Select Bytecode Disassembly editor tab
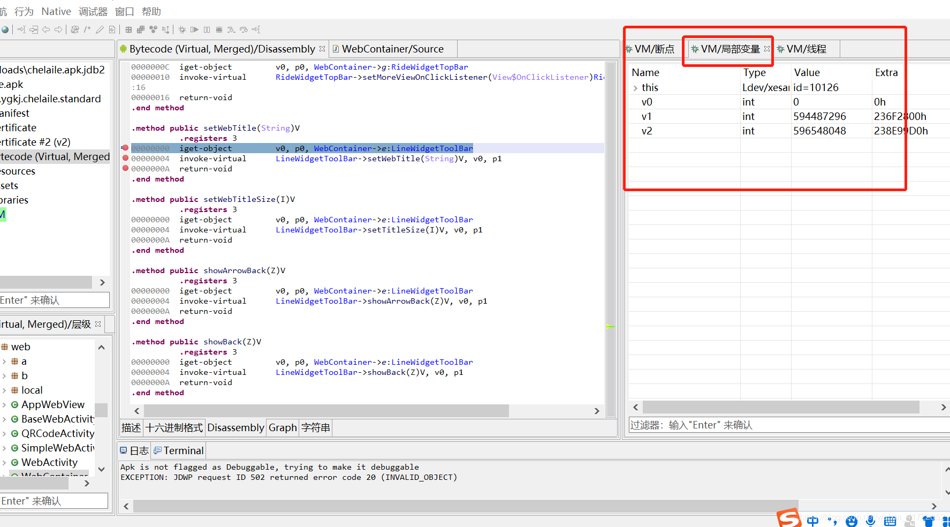This screenshot has height=527, width=950. pos(222,49)
